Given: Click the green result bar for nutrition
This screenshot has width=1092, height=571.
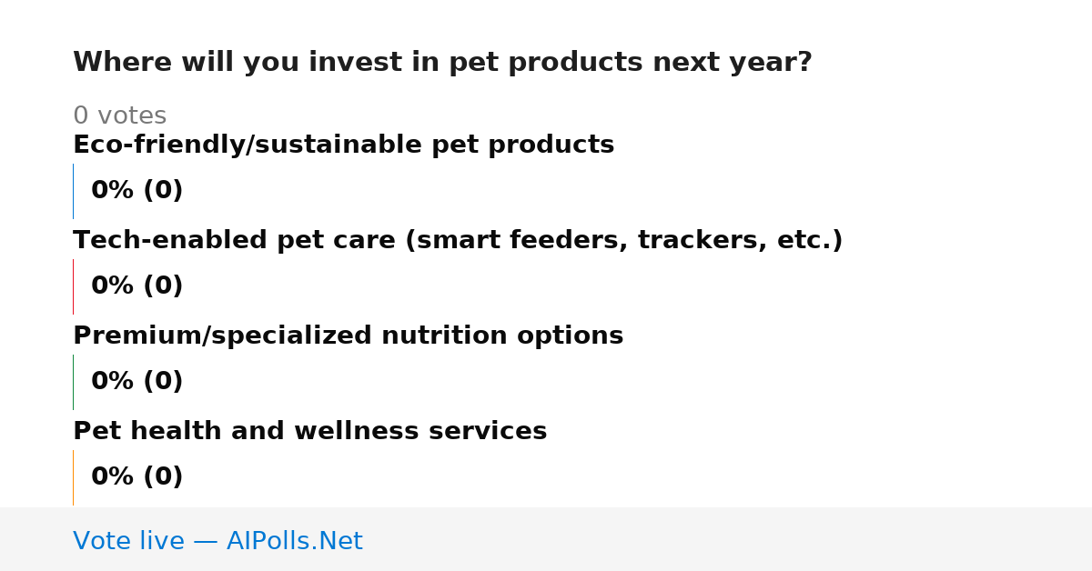Looking at the screenshot, I should coord(73,382).
